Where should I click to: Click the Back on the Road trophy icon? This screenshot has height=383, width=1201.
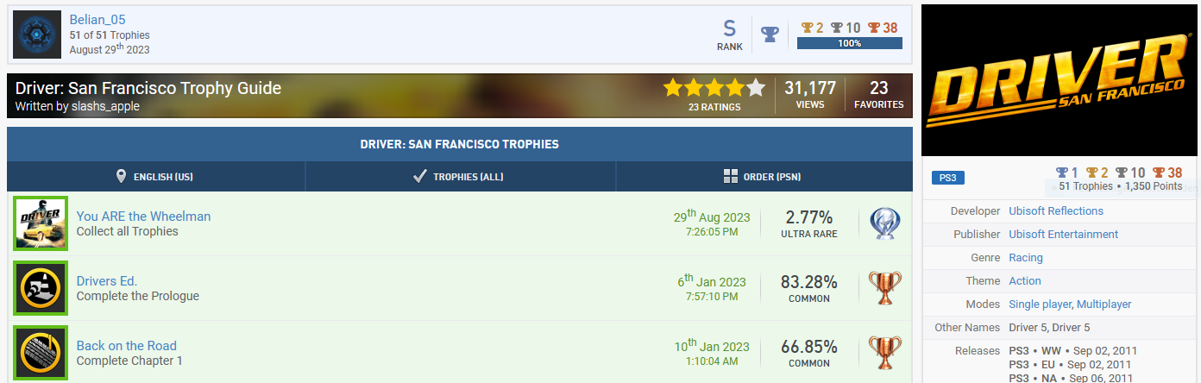[x=41, y=353]
